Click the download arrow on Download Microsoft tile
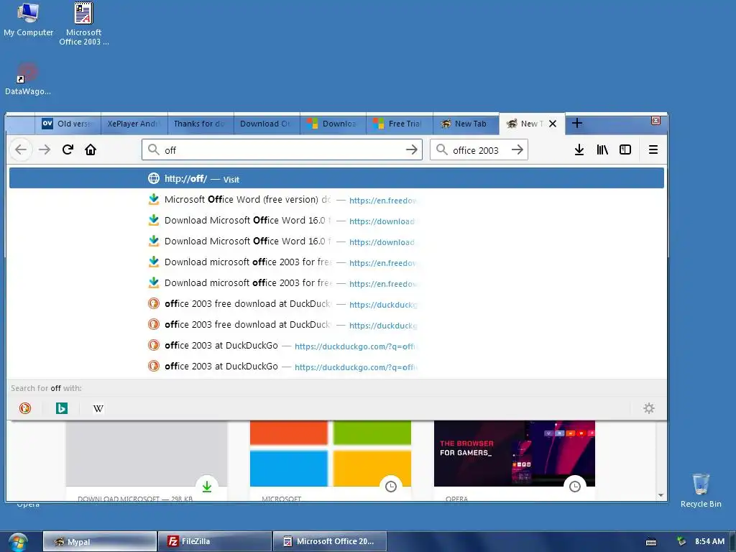 207,487
